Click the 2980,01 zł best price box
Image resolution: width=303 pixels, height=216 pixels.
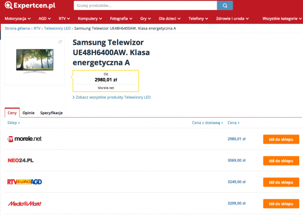point(106,81)
